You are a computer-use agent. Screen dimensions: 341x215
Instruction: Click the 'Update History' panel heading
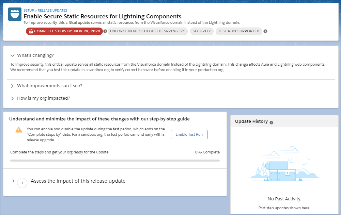(251, 121)
